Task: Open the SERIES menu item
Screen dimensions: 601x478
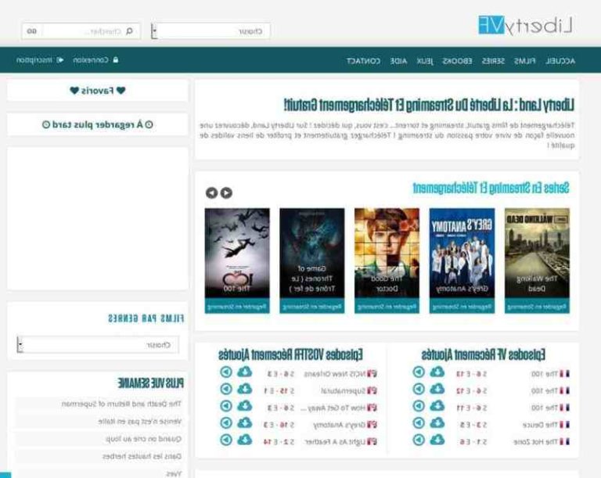Action: (493, 61)
